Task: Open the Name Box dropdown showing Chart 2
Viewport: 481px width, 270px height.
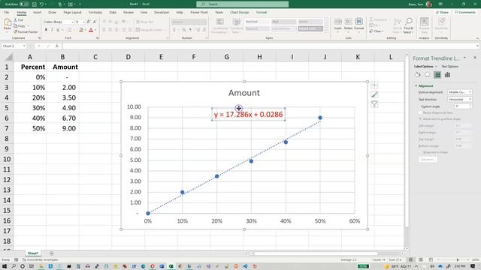Action: coord(24,46)
